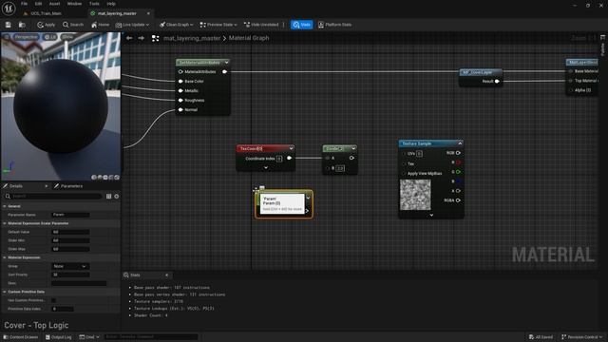
Task: Collapse the General section
Action: click(x=5, y=206)
